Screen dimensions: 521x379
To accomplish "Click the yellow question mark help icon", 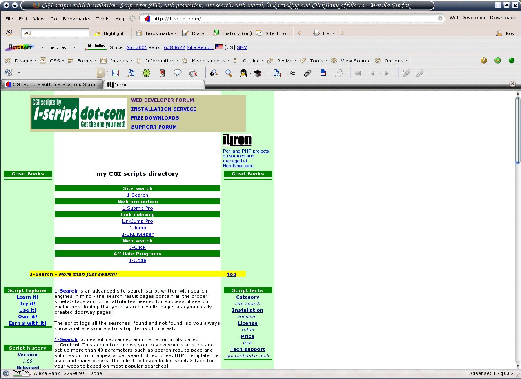I will click(484, 60).
